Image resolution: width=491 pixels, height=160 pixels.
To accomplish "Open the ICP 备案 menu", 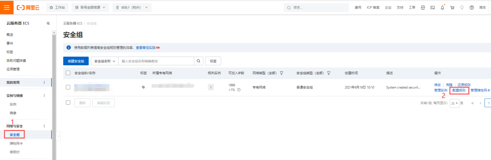I will (373, 8).
